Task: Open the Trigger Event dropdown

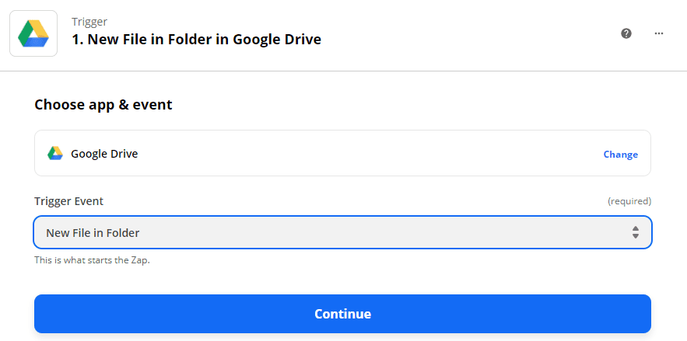Action: [342, 232]
